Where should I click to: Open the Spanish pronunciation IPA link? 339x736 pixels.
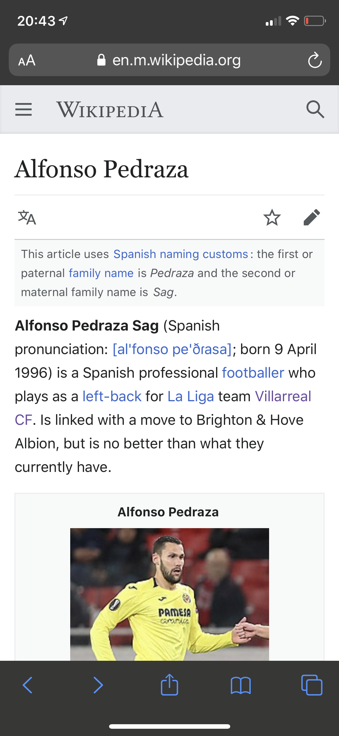pyautogui.click(x=172, y=349)
